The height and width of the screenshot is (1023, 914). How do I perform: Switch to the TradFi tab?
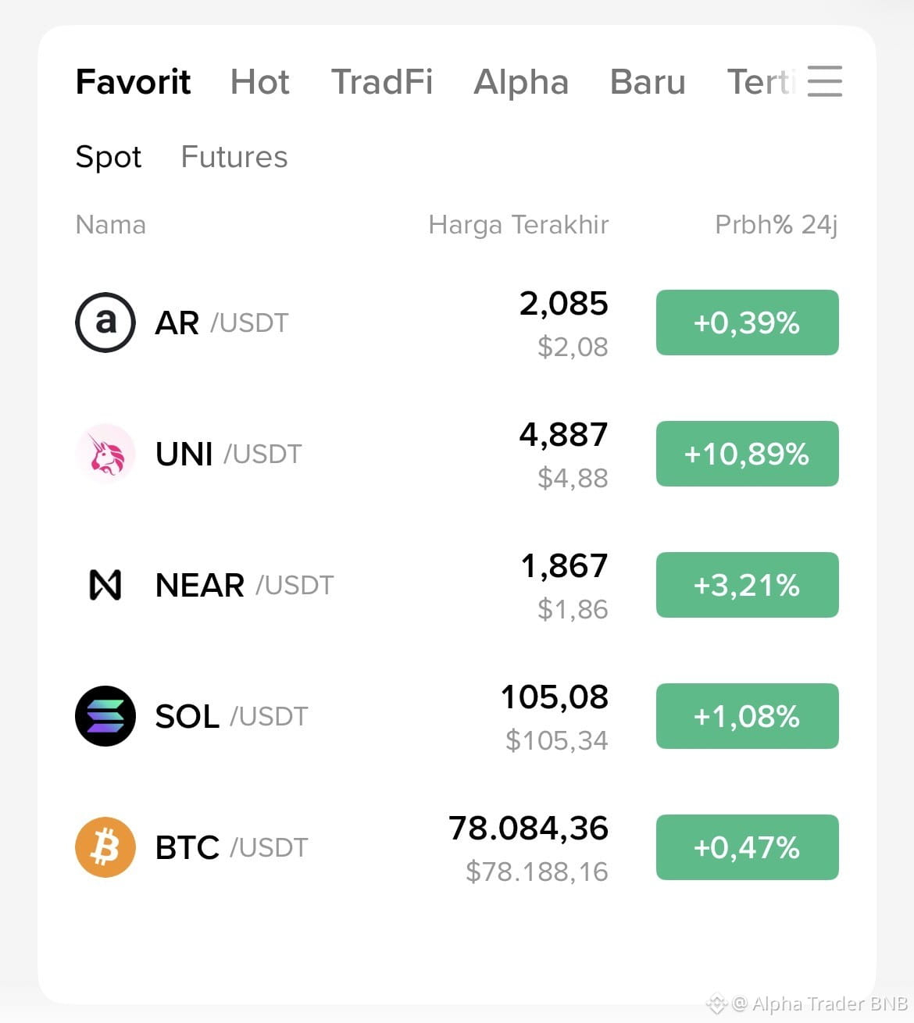point(382,82)
